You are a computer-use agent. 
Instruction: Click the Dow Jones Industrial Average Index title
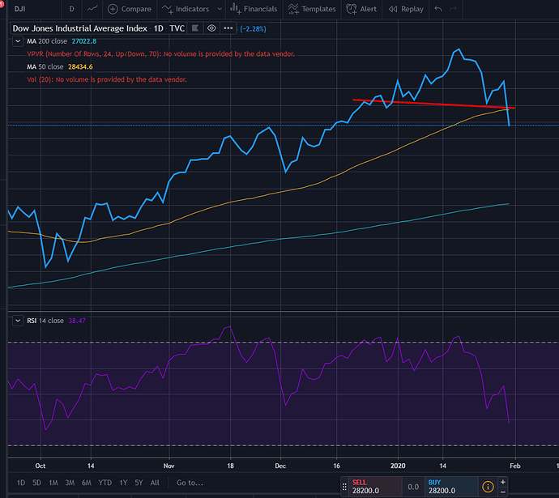pos(80,28)
